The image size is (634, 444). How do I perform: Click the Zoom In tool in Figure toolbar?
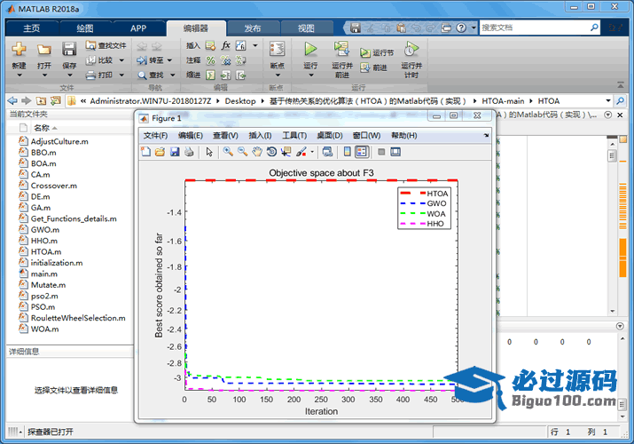click(228, 152)
